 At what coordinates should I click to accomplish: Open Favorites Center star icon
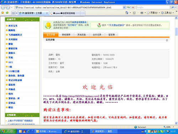(x=2, y=13)
